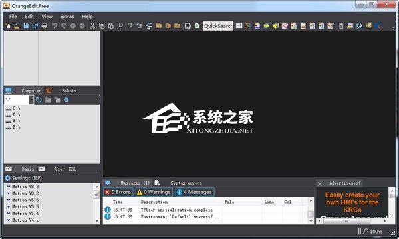Click the messages list vertical scrollbar

pos(311,211)
